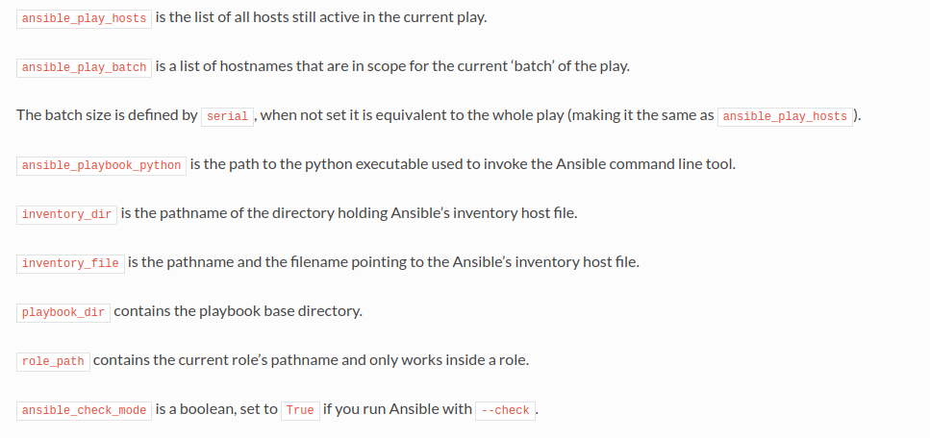Click the True boolean code literal
Screen dimensions: 930x438
(x=300, y=410)
